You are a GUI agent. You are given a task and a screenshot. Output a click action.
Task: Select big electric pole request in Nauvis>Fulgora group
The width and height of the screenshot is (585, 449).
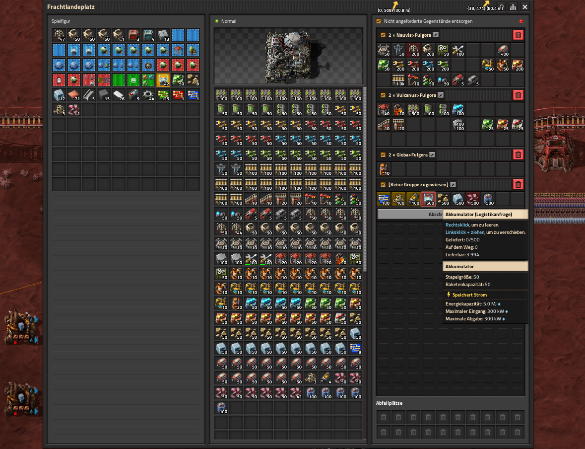coord(398,50)
